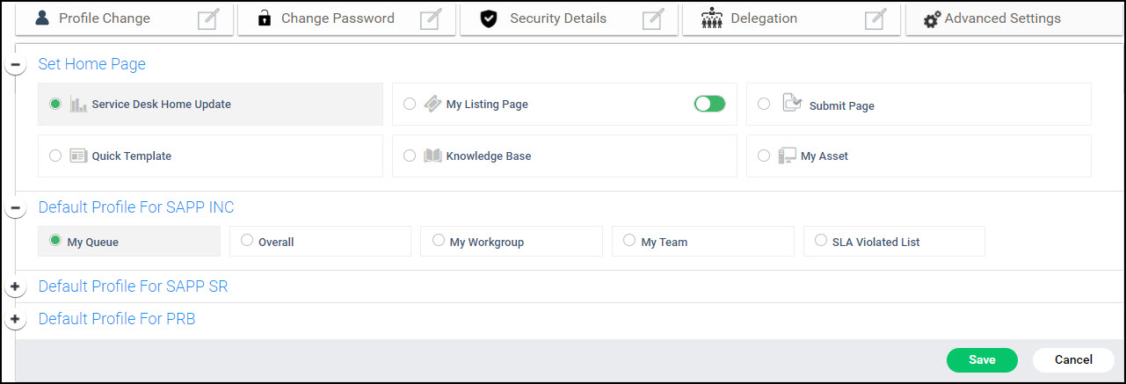This screenshot has height=384, width=1126.
Task: Click the Quick Template icon
Action: point(78,156)
